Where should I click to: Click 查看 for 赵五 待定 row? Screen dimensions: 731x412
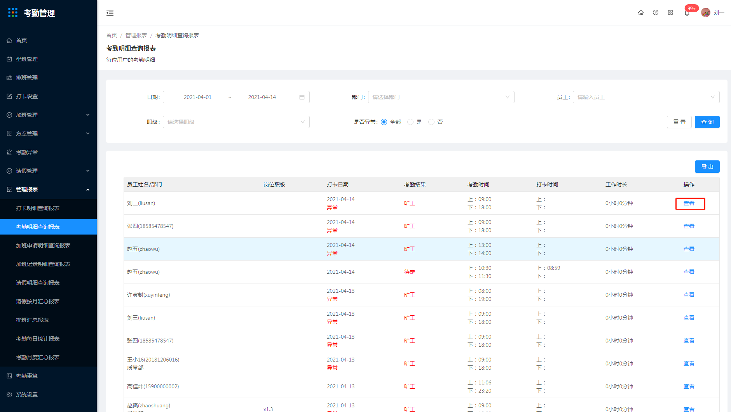(x=689, y=272)
